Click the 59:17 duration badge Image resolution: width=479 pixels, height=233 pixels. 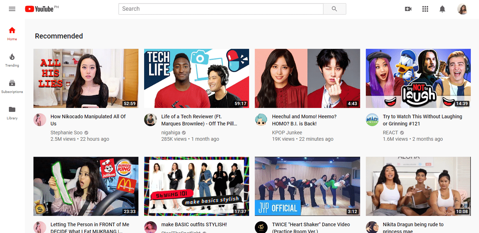tap(240, 104)
